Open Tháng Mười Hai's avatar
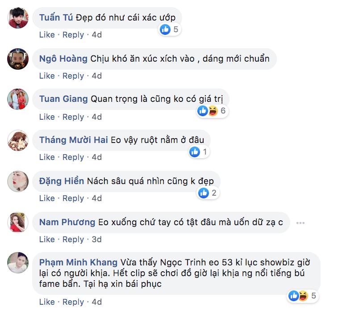Viewport: 342px width, 311px height. 18,140
